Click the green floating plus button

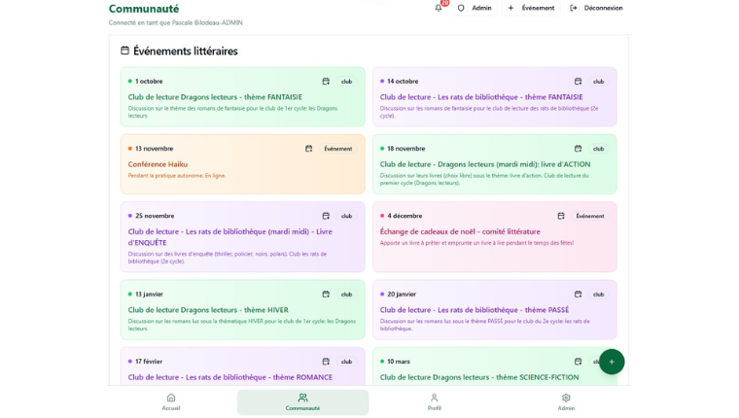coord(611,362)
